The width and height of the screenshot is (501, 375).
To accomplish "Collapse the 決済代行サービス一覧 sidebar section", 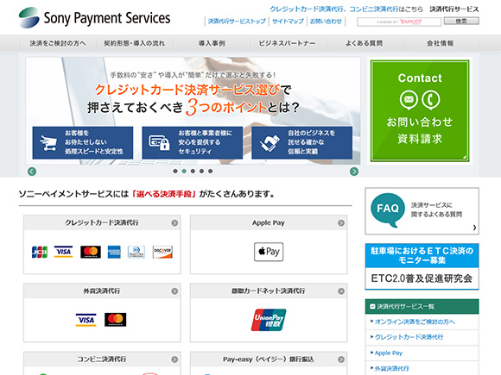I will [372, 306].
